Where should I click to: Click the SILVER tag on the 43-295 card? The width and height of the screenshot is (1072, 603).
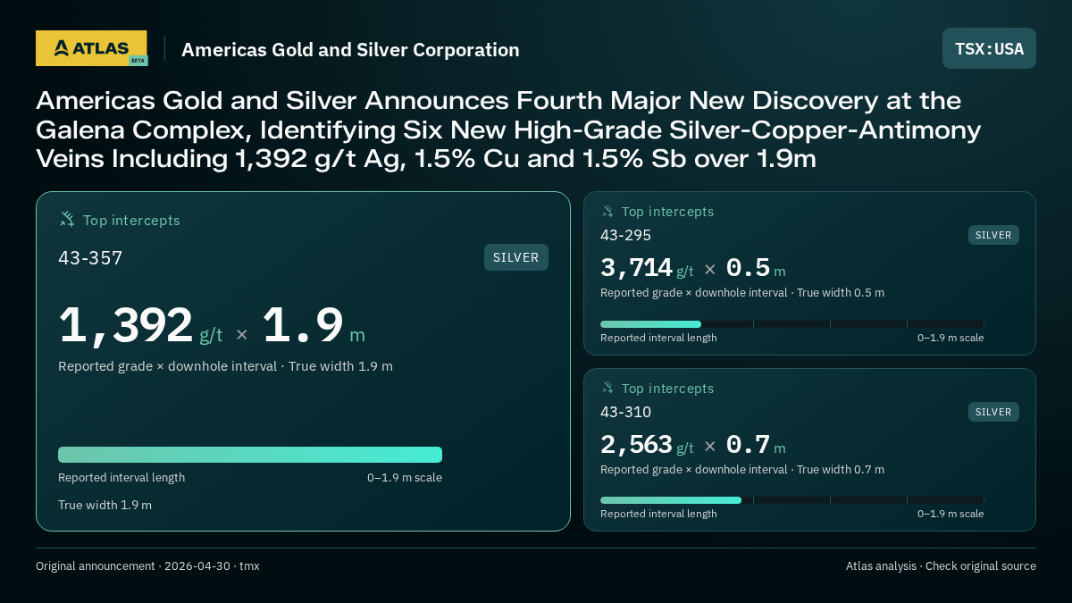993,235
